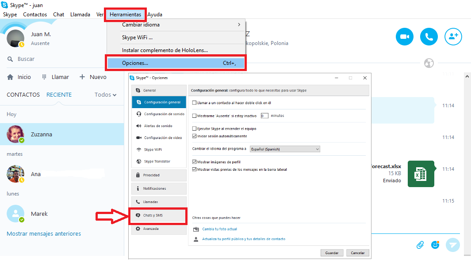
Task: Open the Zuzanna conversation
Action: point(62,134)
